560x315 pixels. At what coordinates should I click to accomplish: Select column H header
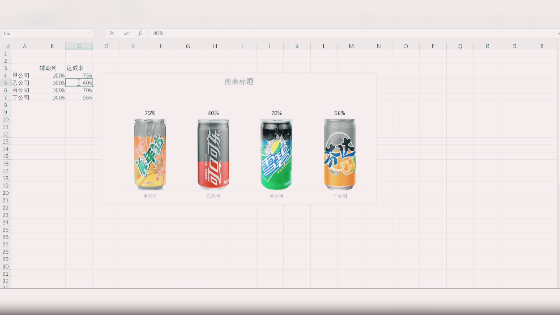point(215,46)
